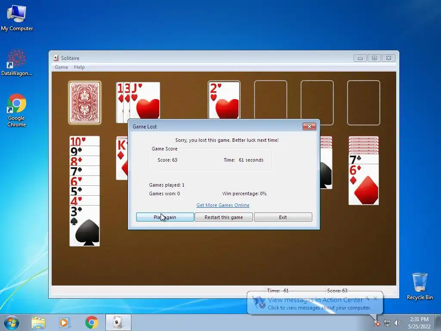This screenshot has width=441, height=331.
Task: Select the 6 of diamonds card
Action: (x=363, y=184)
